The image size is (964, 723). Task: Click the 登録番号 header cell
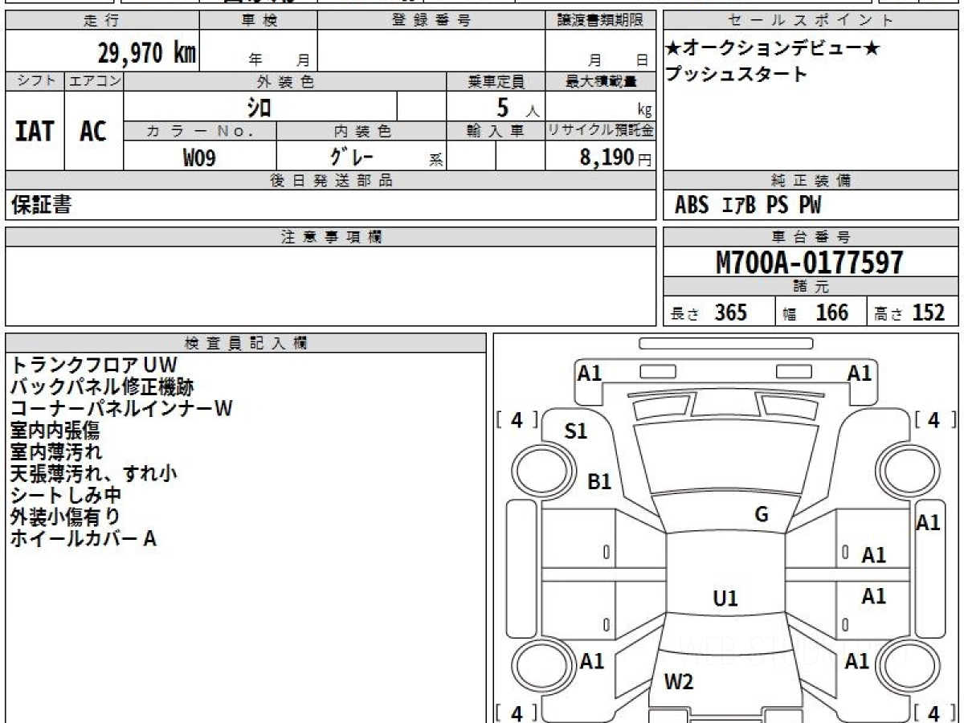[431, 21]
